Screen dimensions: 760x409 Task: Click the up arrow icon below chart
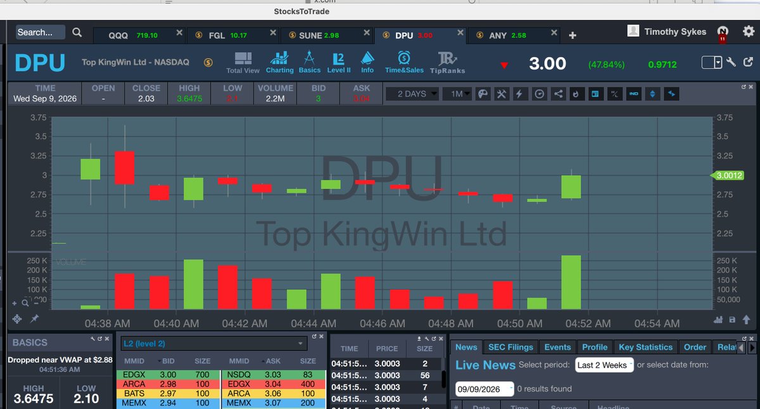(745, 320)
